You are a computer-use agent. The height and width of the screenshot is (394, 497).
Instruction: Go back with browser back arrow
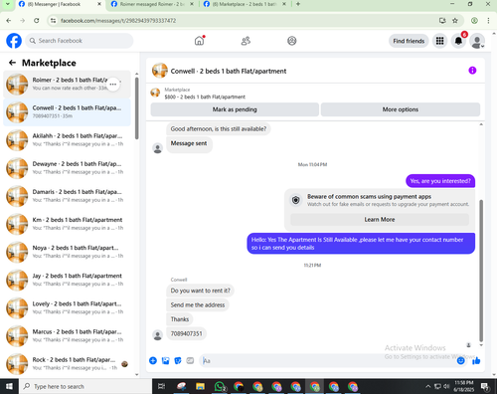9,21
